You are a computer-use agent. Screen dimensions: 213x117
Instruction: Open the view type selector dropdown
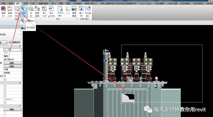coord(21,35)
